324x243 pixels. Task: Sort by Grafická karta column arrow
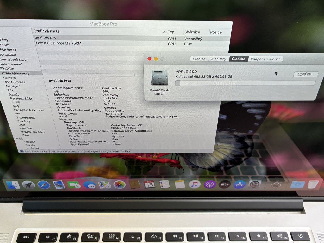tap(164, 32)
